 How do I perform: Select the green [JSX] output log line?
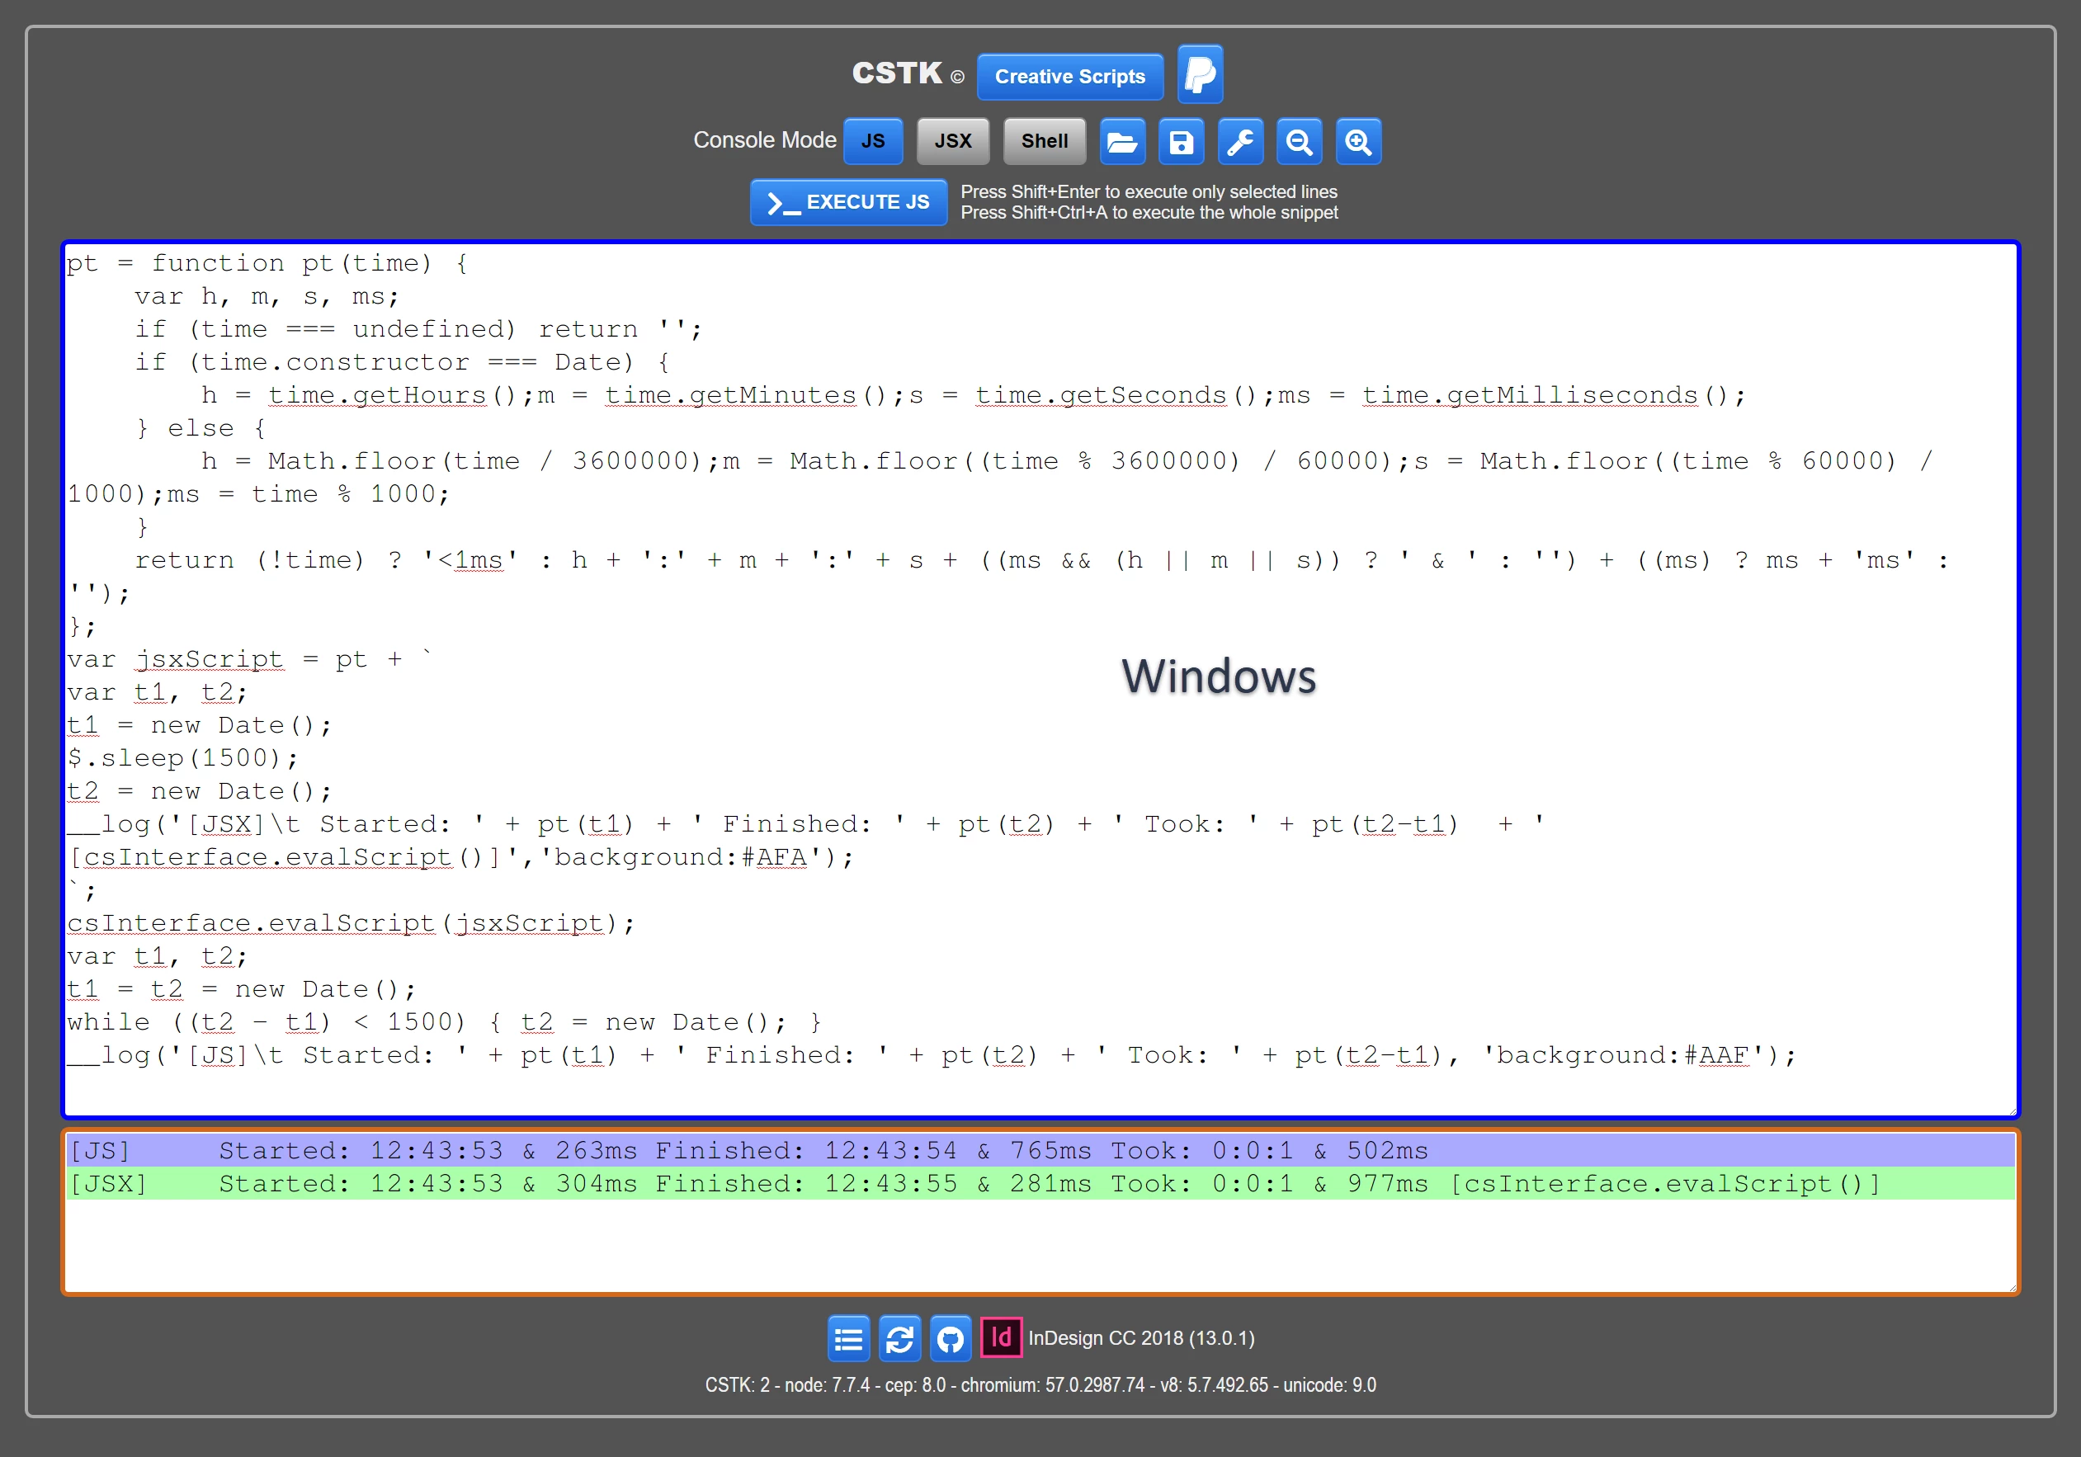pyautogui.click(x=1039, y=1183)
